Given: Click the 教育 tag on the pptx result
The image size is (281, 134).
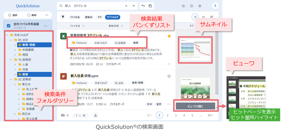Looking at the screenshot, I should point(149,104).
